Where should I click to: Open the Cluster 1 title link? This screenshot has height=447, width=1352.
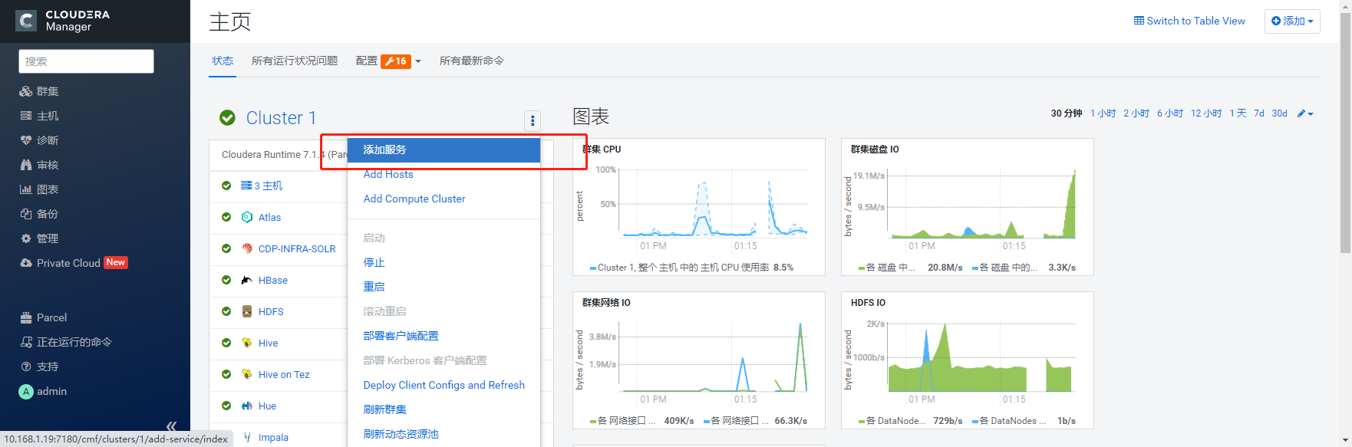coord(281,117)
